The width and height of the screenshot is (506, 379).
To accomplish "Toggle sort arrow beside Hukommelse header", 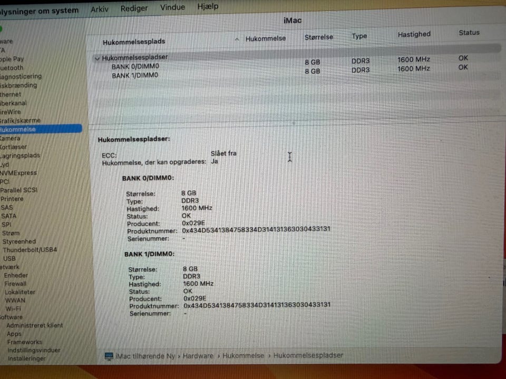I will (237, 39).
